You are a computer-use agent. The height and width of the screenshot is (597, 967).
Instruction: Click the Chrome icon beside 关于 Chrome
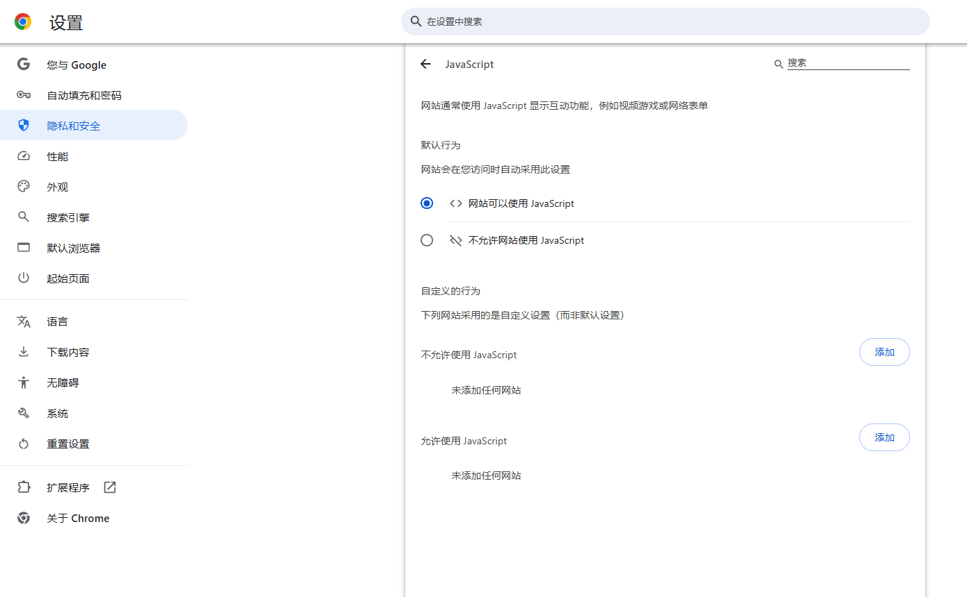[x=24, y=518]
